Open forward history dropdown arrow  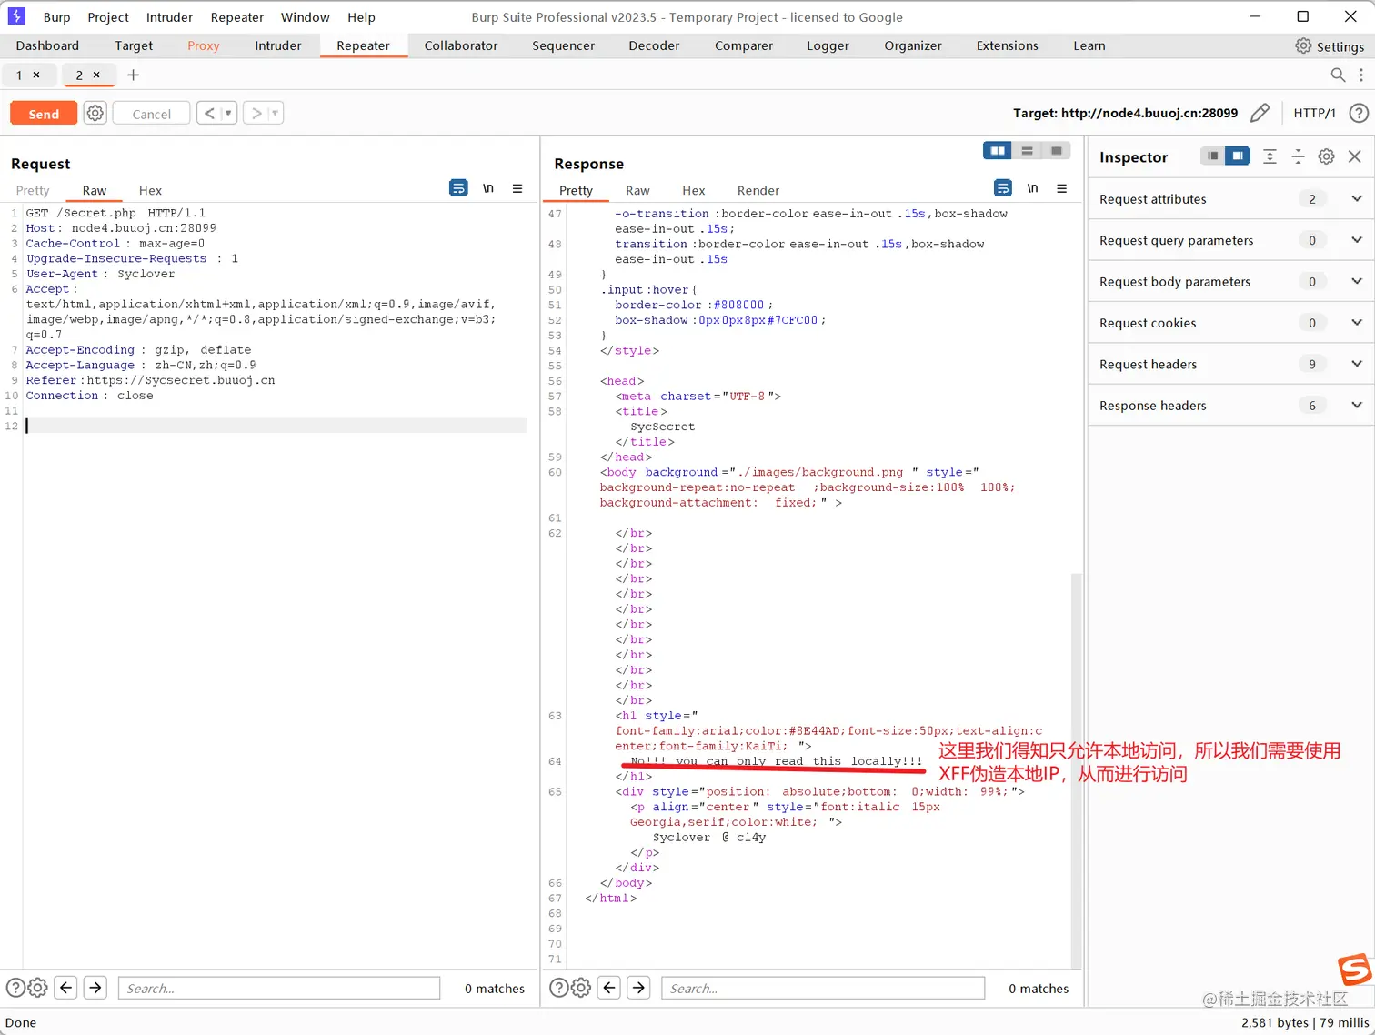pyautogui.click(x=275, y=113)
